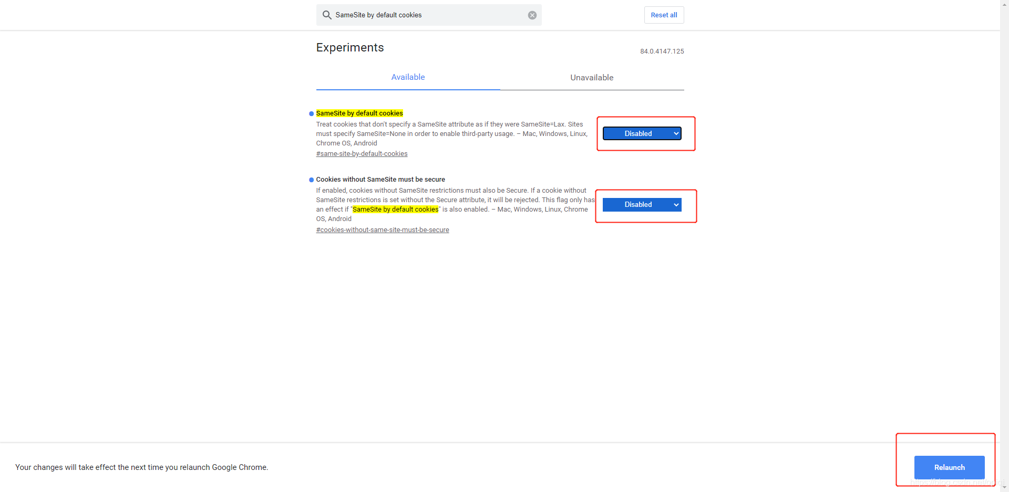Click the scrollbar down arrow
The height and width of the screenshot is (492, 1009).
(x=1004, y=488)
